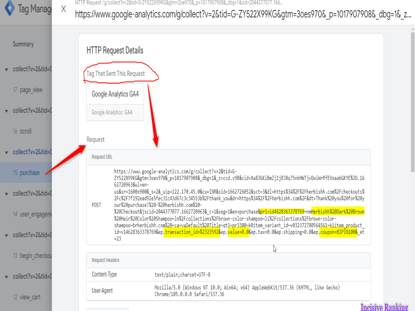
Task: Click the Tag Manager logo icon
Action: 10,8
